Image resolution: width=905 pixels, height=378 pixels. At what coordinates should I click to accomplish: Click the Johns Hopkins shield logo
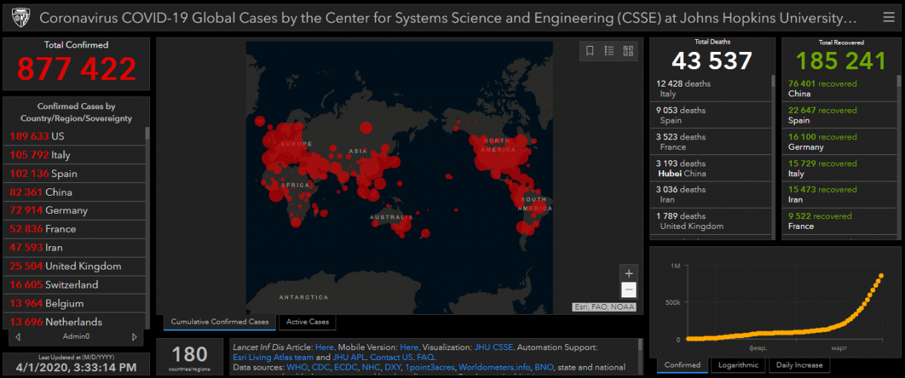click(x=20, y=17)
